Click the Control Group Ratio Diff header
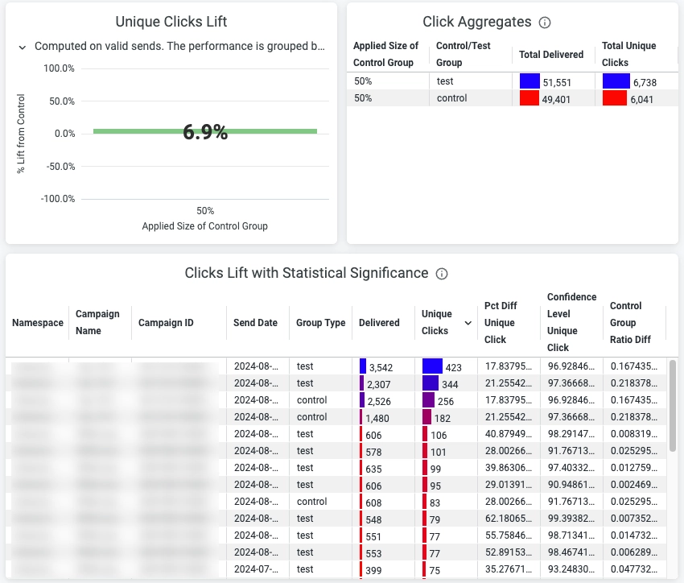The height and width of the screenshot is (583, 684). tap(630, 322)
